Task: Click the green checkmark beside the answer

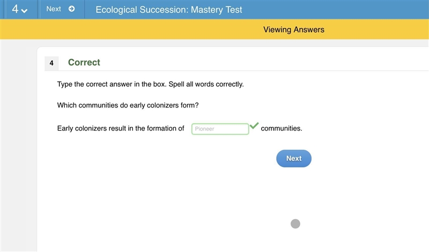Action: coord(254,125)
